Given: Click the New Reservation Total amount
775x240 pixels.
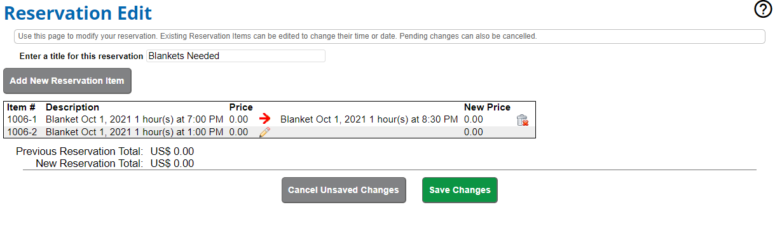Looking at the screenshot, I should [172, 163].
